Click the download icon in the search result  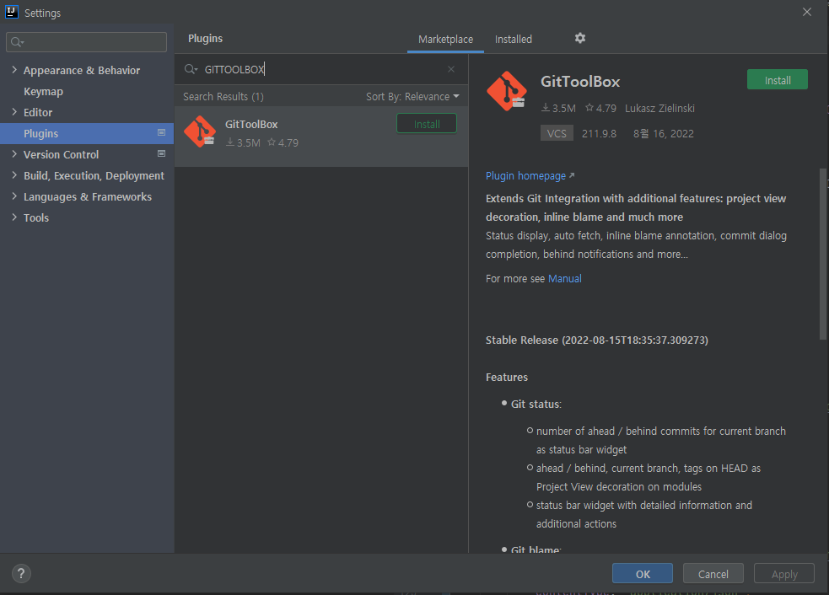(x=230, y=142)
